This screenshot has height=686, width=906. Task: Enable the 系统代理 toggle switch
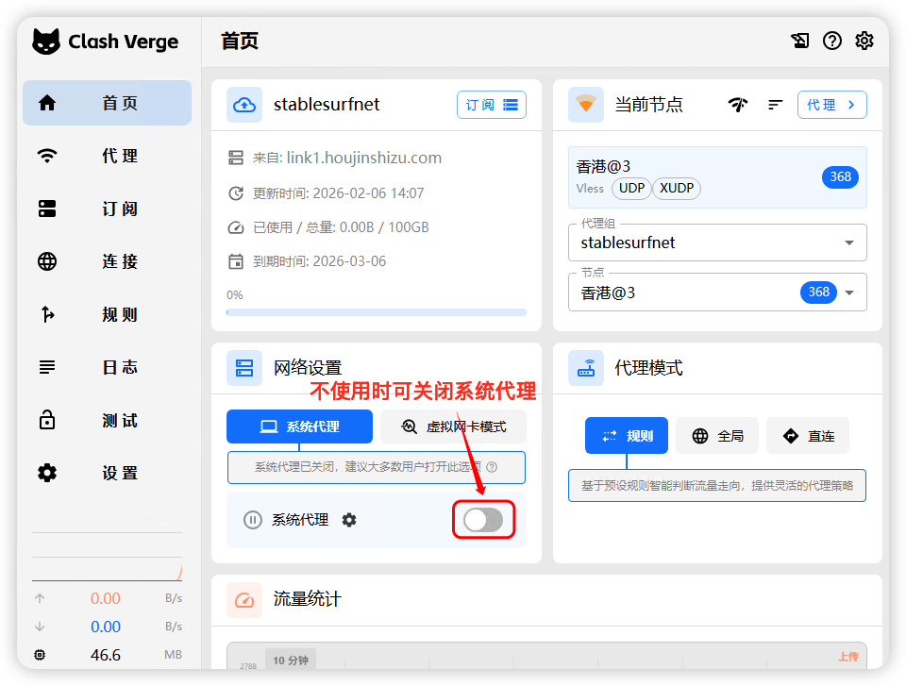tap(483, 520)
